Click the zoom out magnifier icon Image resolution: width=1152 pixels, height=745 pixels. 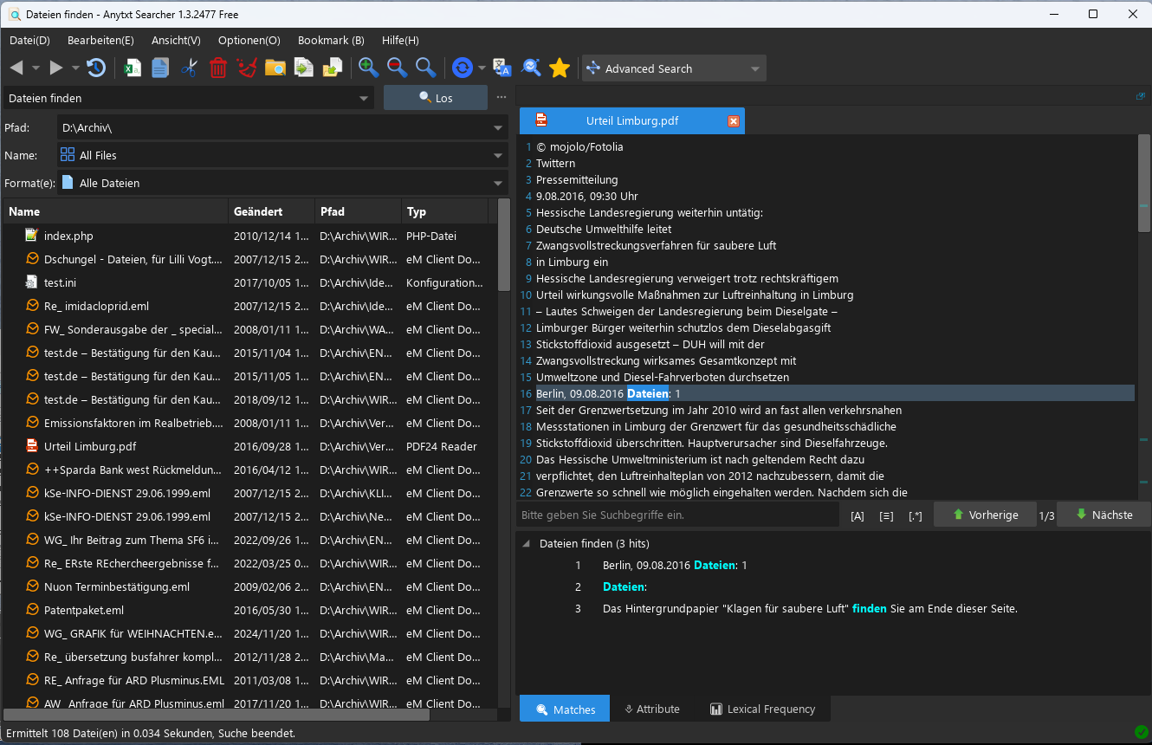(x=397, y=68)
